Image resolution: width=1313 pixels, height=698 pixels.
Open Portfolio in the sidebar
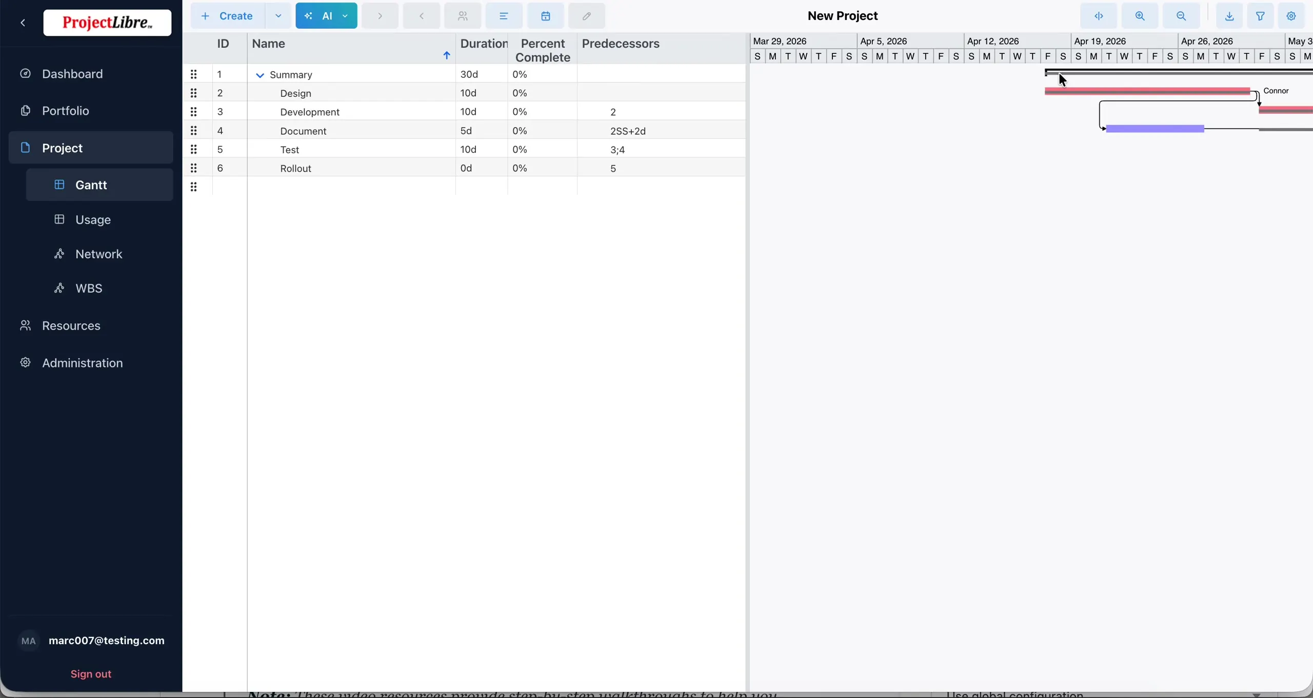click(x=91, y=111)
